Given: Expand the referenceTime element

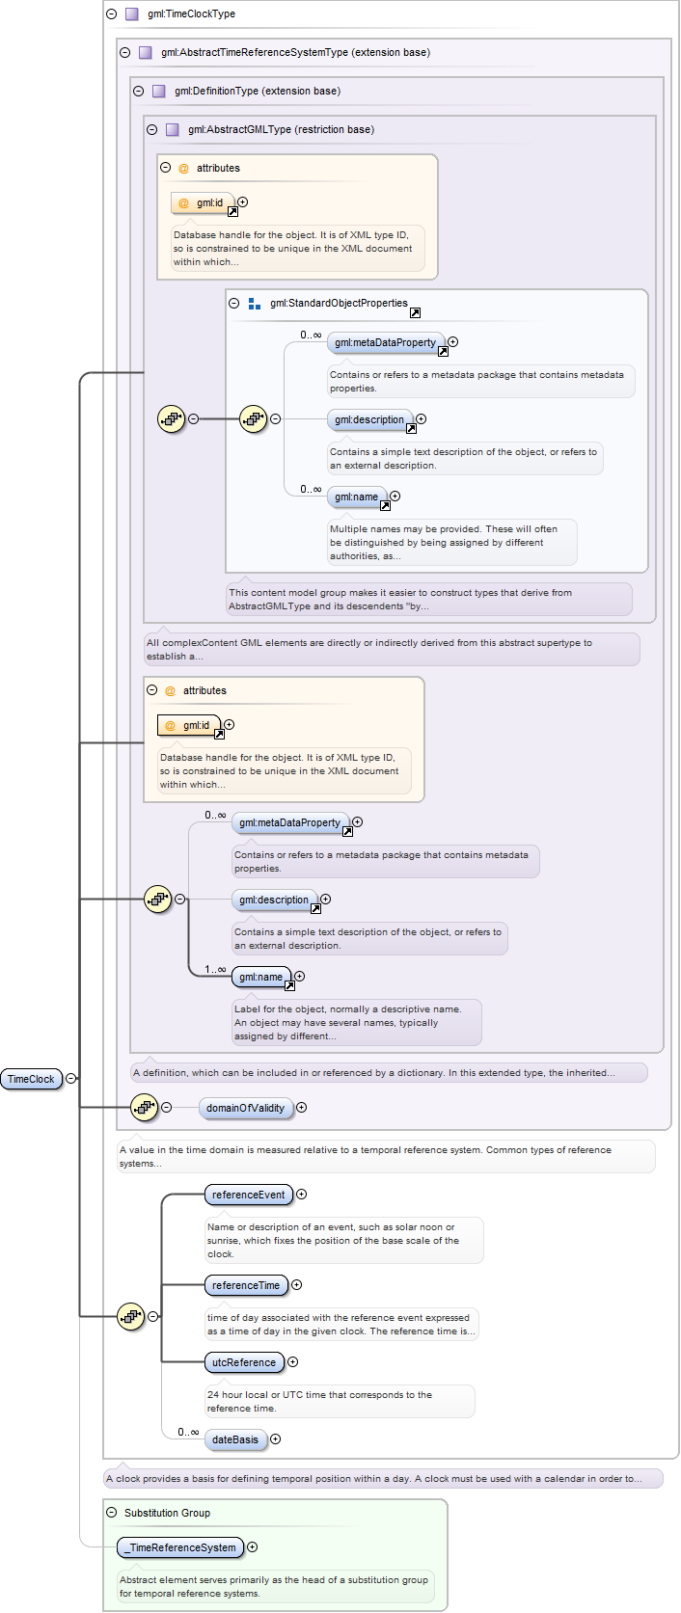Looking at the screenshot, I should click(x=297, y=1285).
